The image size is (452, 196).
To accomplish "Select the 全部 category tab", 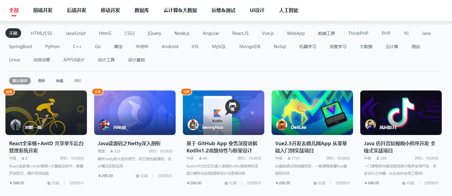I will [14, 11].
